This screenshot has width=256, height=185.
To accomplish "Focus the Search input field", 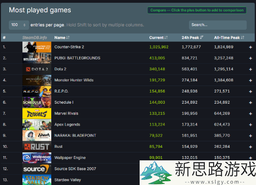I will [218, 25].
